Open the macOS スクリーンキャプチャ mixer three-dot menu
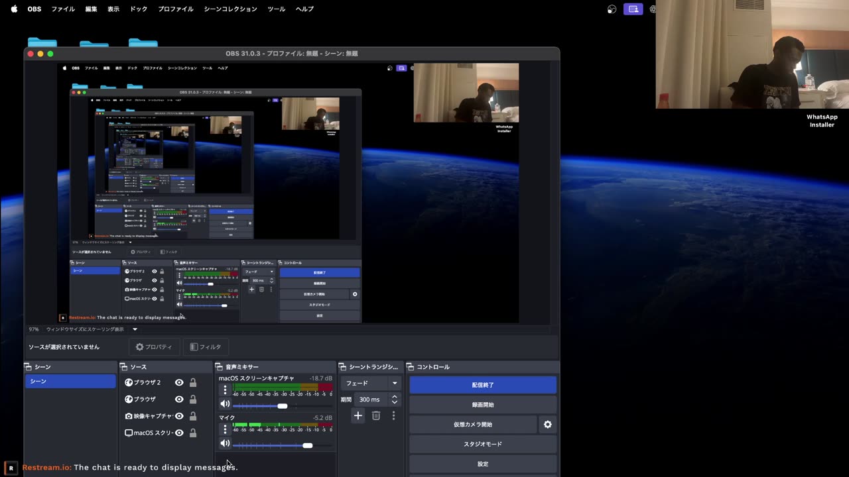Screen dimensions: 849x477 225,390
